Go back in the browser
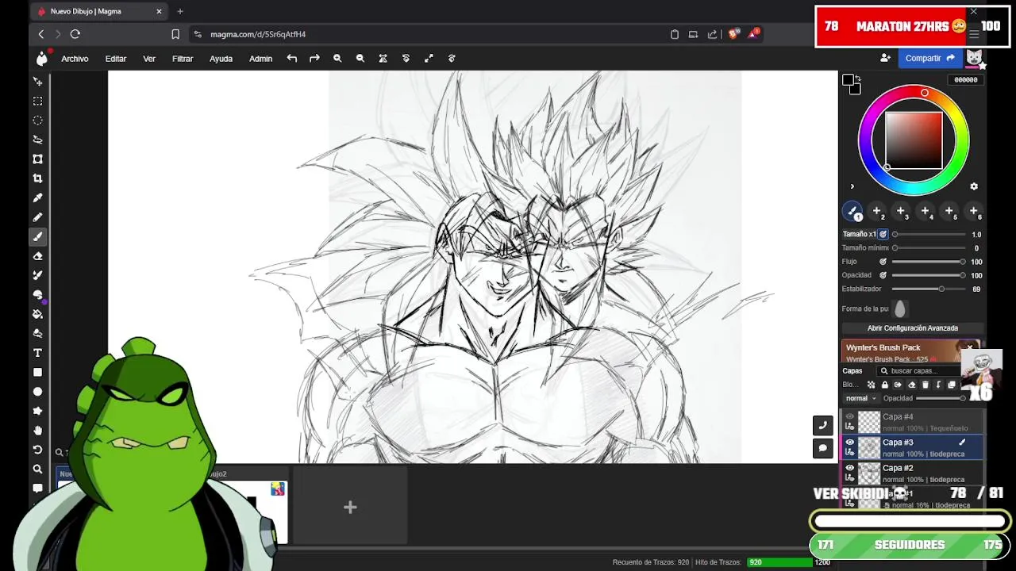The height and width of the screenshot is (571, 1016). [41, 34]
